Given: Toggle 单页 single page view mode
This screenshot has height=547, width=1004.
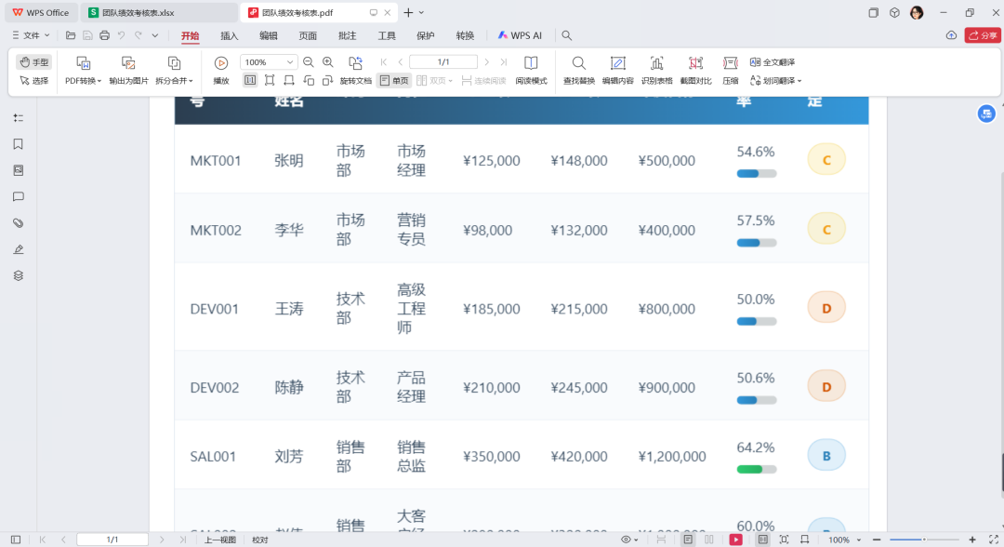Looking at the screenshot, I should 395,80.
